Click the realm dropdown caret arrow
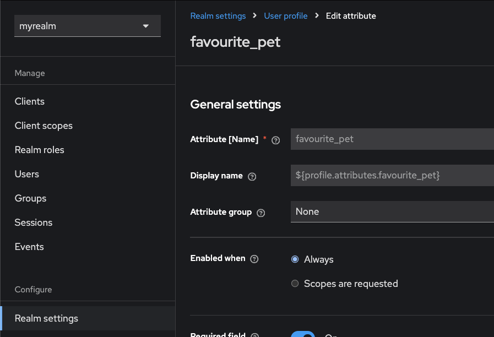The height and width of the screenshot is (337, 494). 145,26
